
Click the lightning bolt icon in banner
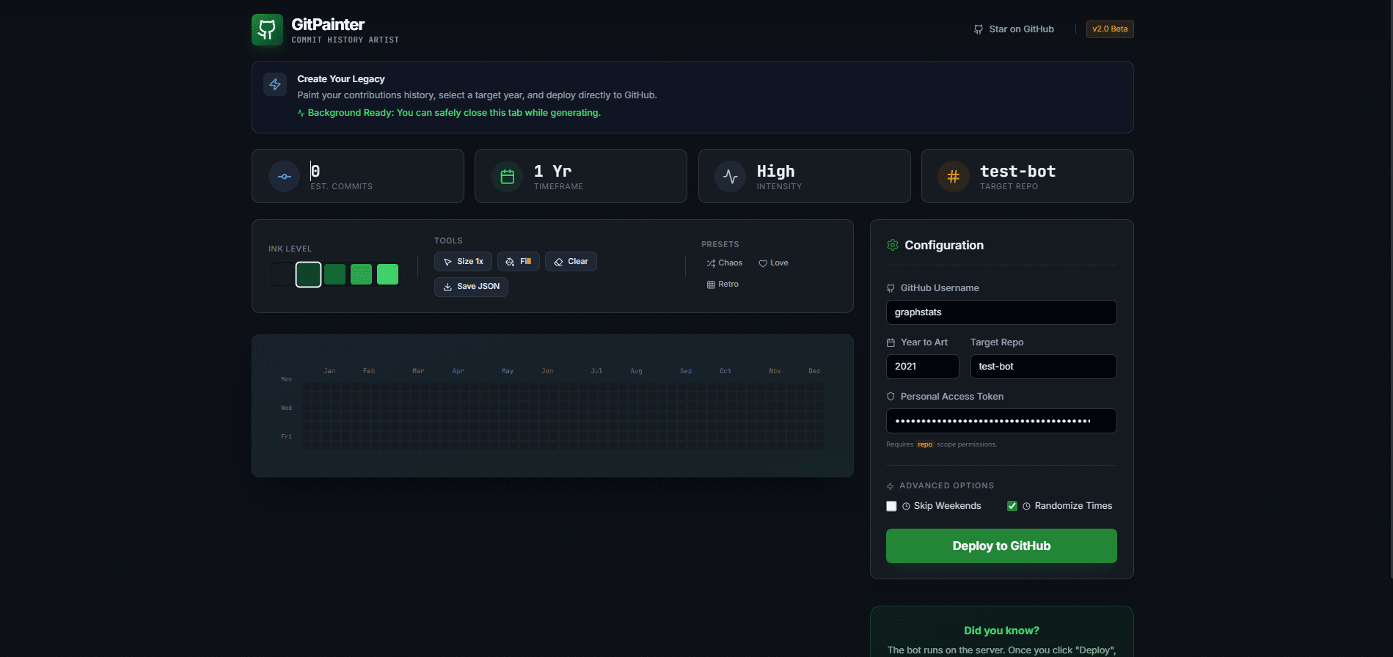click(x=275, y=84)
